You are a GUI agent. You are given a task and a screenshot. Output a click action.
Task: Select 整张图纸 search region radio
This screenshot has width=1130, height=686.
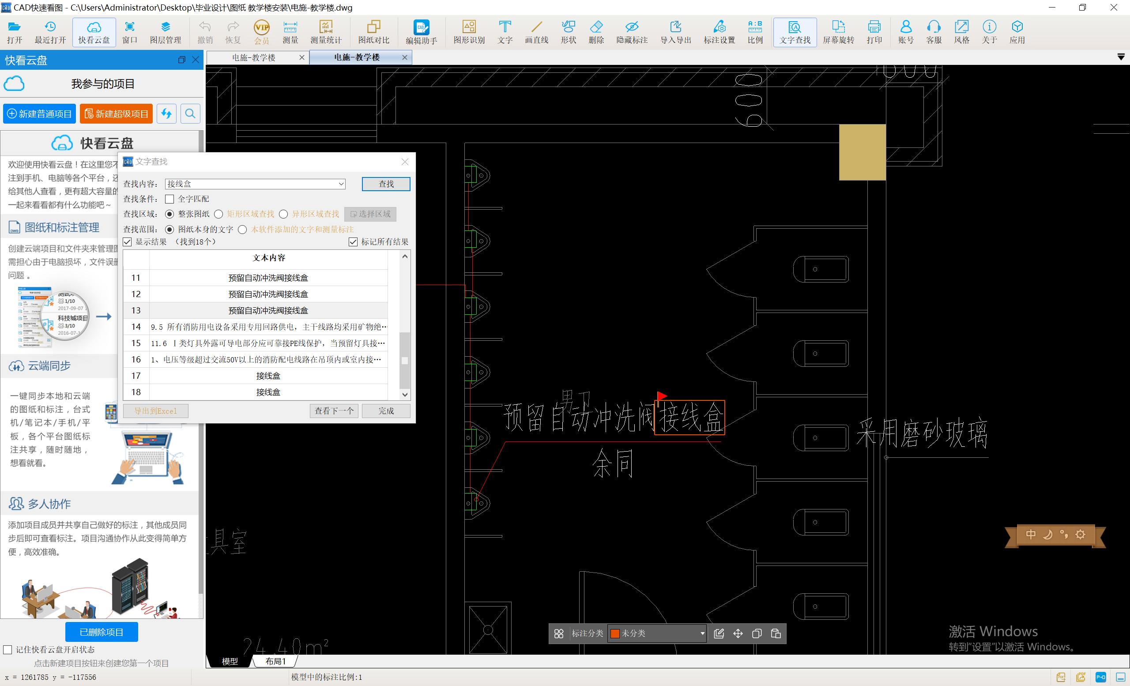[169, 214]
